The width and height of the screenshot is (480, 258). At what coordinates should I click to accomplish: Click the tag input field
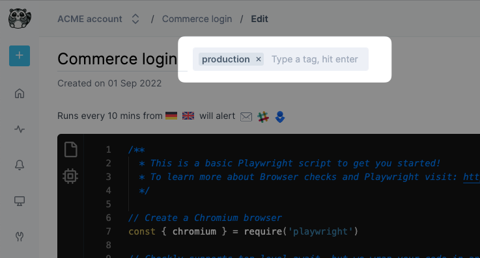(x=315, y=59)
